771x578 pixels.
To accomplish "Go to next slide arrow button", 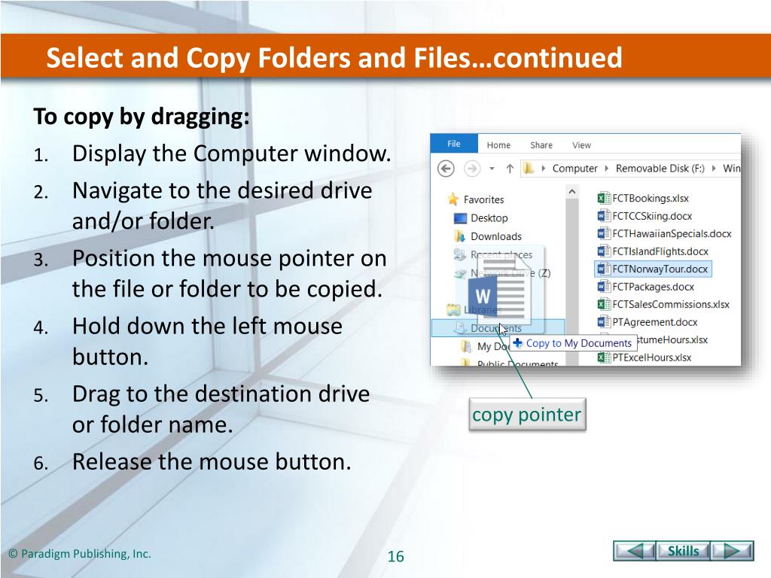I will 732,551.
